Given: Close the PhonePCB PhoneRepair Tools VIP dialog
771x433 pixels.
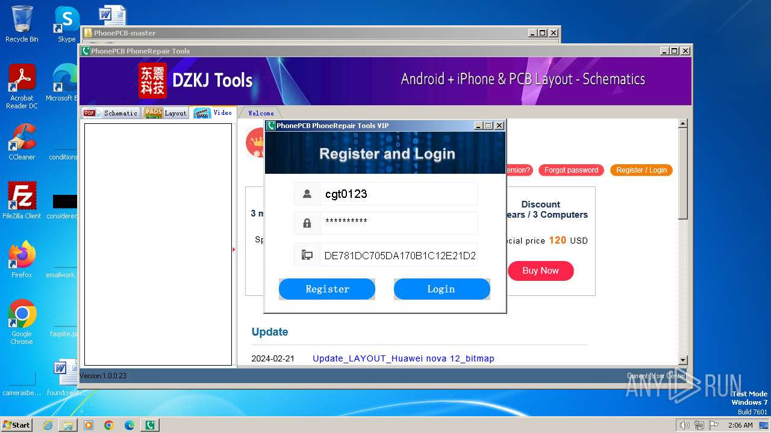Looking at the screenshot, I should [x=499, y=126].
